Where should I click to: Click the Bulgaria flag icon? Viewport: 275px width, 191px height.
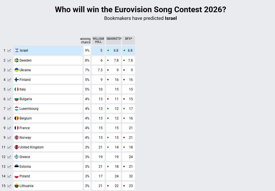click(x=16, y=99)
